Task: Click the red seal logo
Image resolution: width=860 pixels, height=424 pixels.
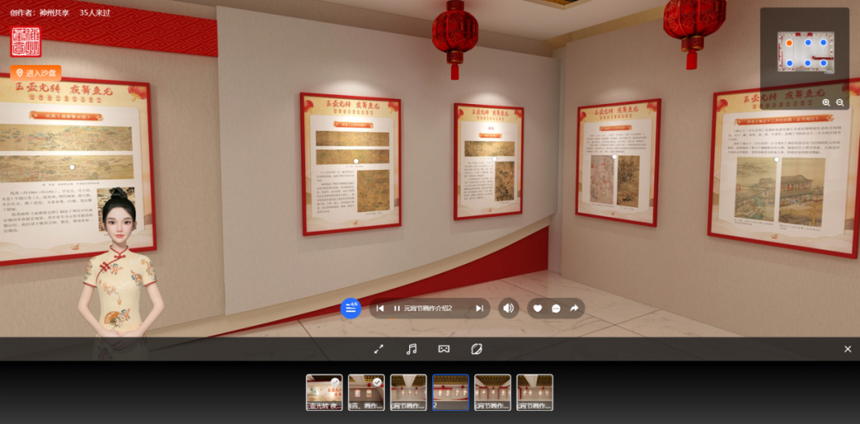Action: click(x=25, y=41)
